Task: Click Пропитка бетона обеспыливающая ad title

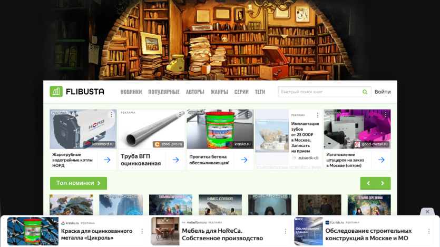Action: (209, 160)
